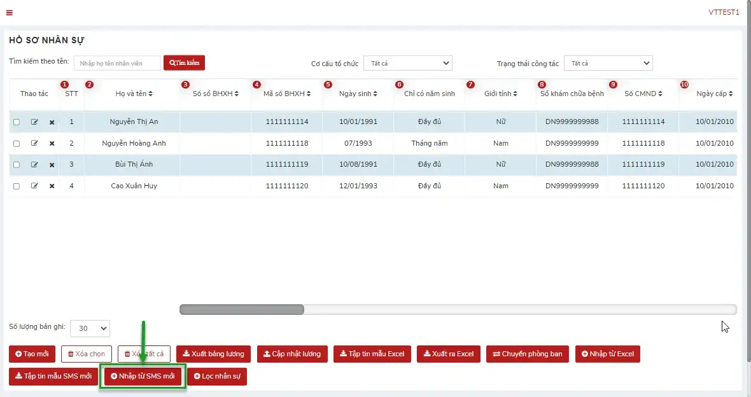The width and height of the screenshot is (751, 397).
Task: Click the Xuất ra Excel button
Action: point(448,354)
